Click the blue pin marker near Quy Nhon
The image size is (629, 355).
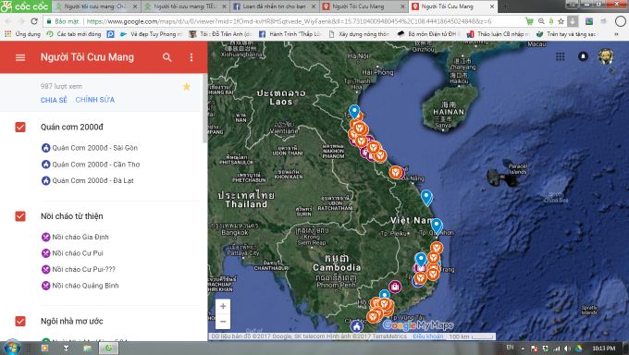pos(437,226)
